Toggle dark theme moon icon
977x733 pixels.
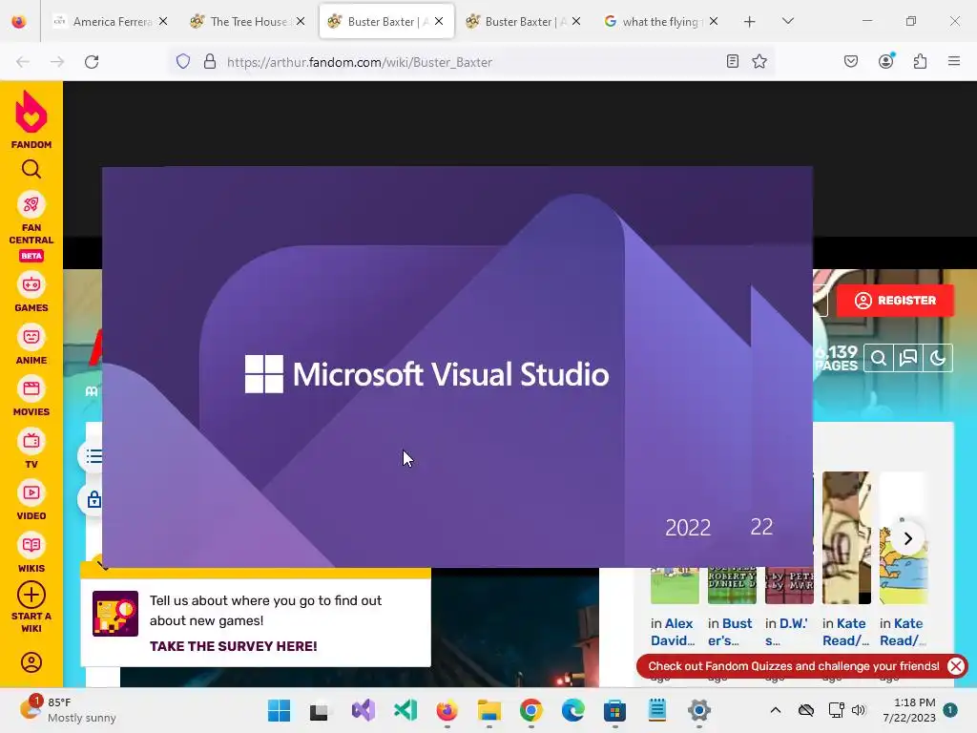pos(938,359)
